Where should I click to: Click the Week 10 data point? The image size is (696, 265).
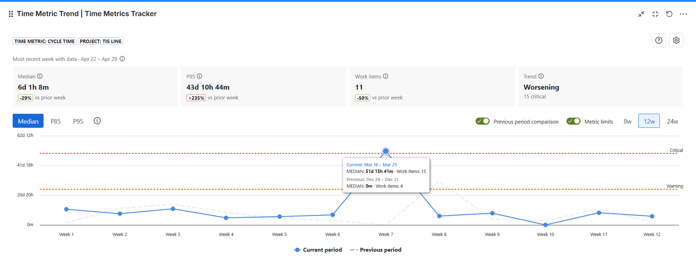point(545,225)
